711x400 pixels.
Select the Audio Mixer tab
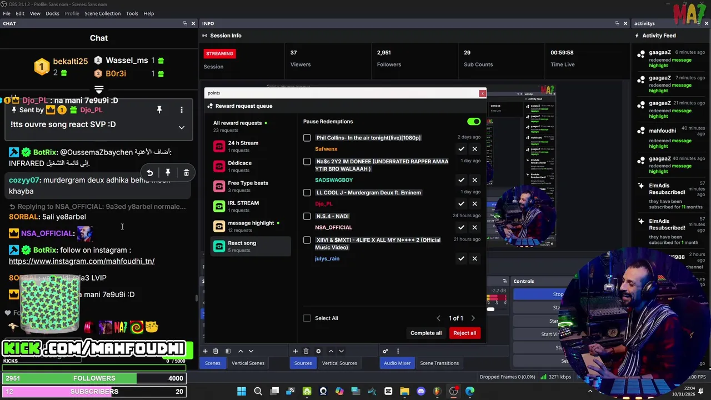397,363
